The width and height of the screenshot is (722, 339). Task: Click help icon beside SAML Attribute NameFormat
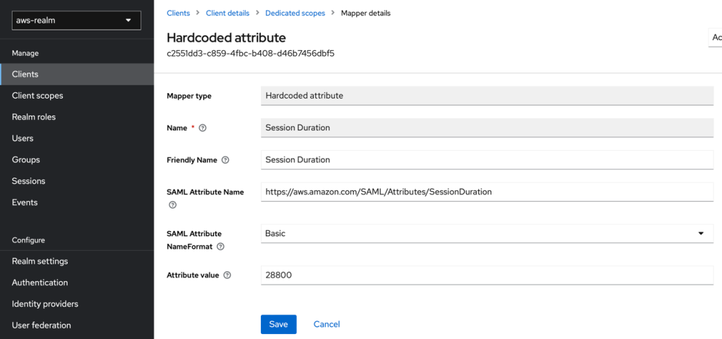(221, 247)
